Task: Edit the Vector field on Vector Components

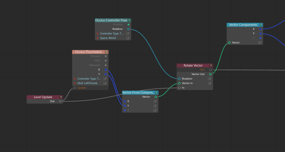Action: pos(260,42)
